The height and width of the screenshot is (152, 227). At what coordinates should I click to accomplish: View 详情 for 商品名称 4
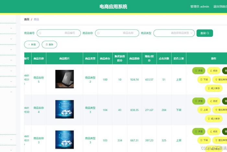click(x=198, y=101)
